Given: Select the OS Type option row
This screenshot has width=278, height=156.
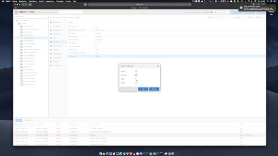Looking at the screenshot, I should 166,33.
